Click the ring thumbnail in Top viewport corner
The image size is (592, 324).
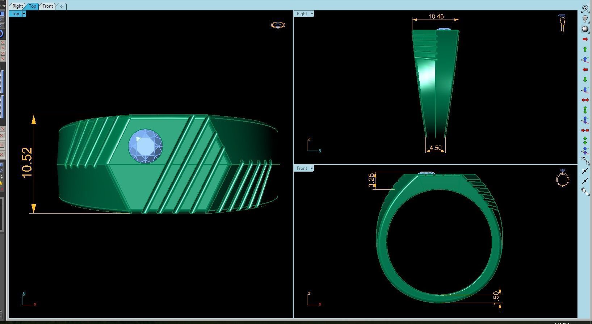click(278, 25)
